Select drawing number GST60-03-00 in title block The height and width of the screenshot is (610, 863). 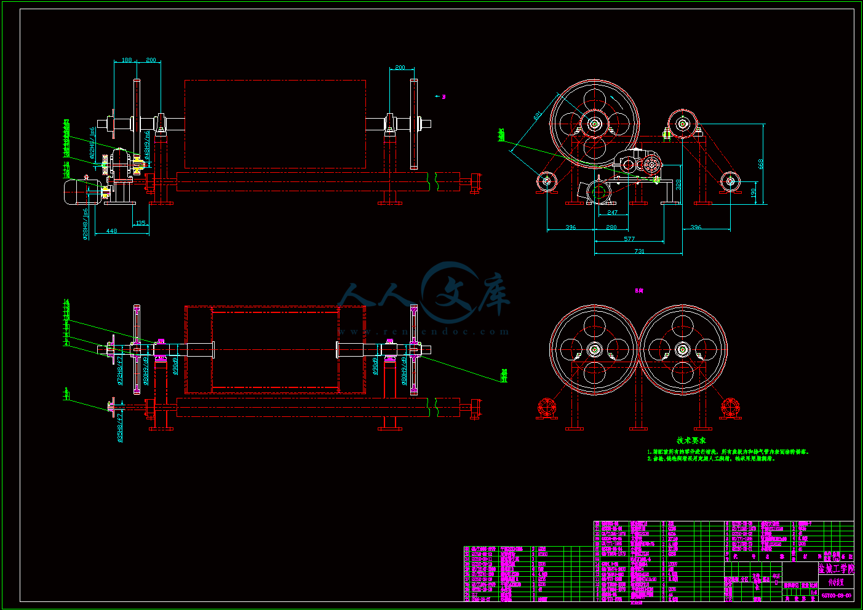(837, 596)
